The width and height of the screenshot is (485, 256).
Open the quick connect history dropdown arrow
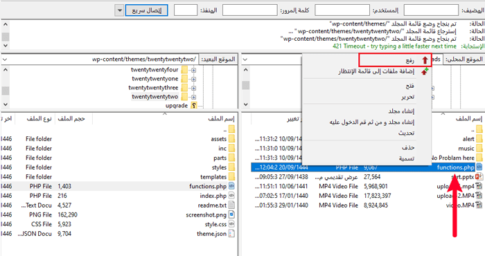coord(119,10)
